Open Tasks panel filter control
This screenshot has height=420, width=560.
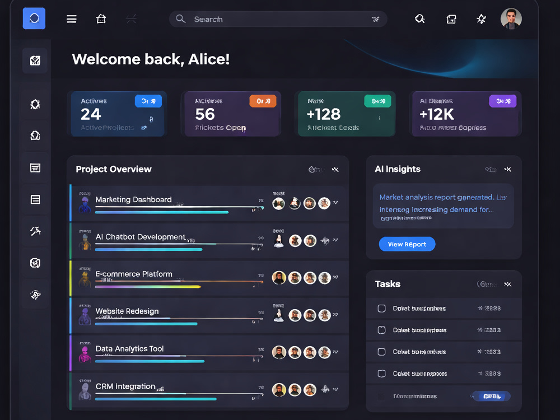pos(487,284)
